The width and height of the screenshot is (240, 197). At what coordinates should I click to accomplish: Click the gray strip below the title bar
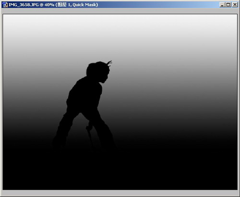coord(120,11)
